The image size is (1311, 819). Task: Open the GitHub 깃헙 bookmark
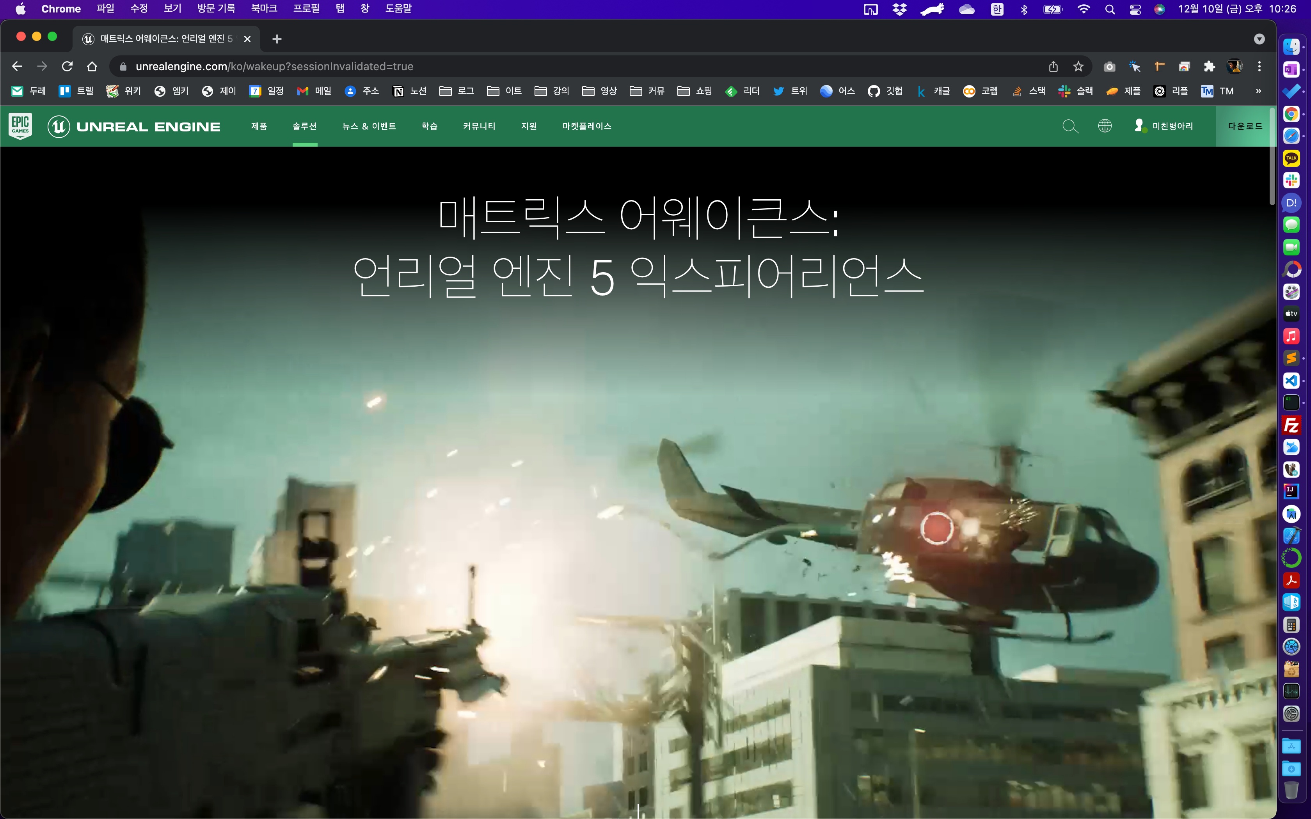(885, 91)
